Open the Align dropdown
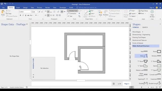Viewport: 162px width, 91px height. click(x=100, y=13)
